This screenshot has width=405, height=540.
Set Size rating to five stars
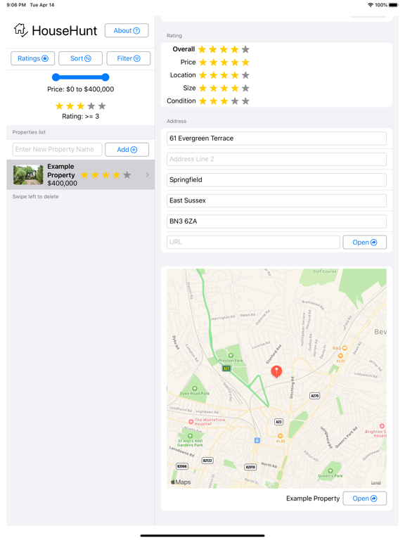click(245, 88)
